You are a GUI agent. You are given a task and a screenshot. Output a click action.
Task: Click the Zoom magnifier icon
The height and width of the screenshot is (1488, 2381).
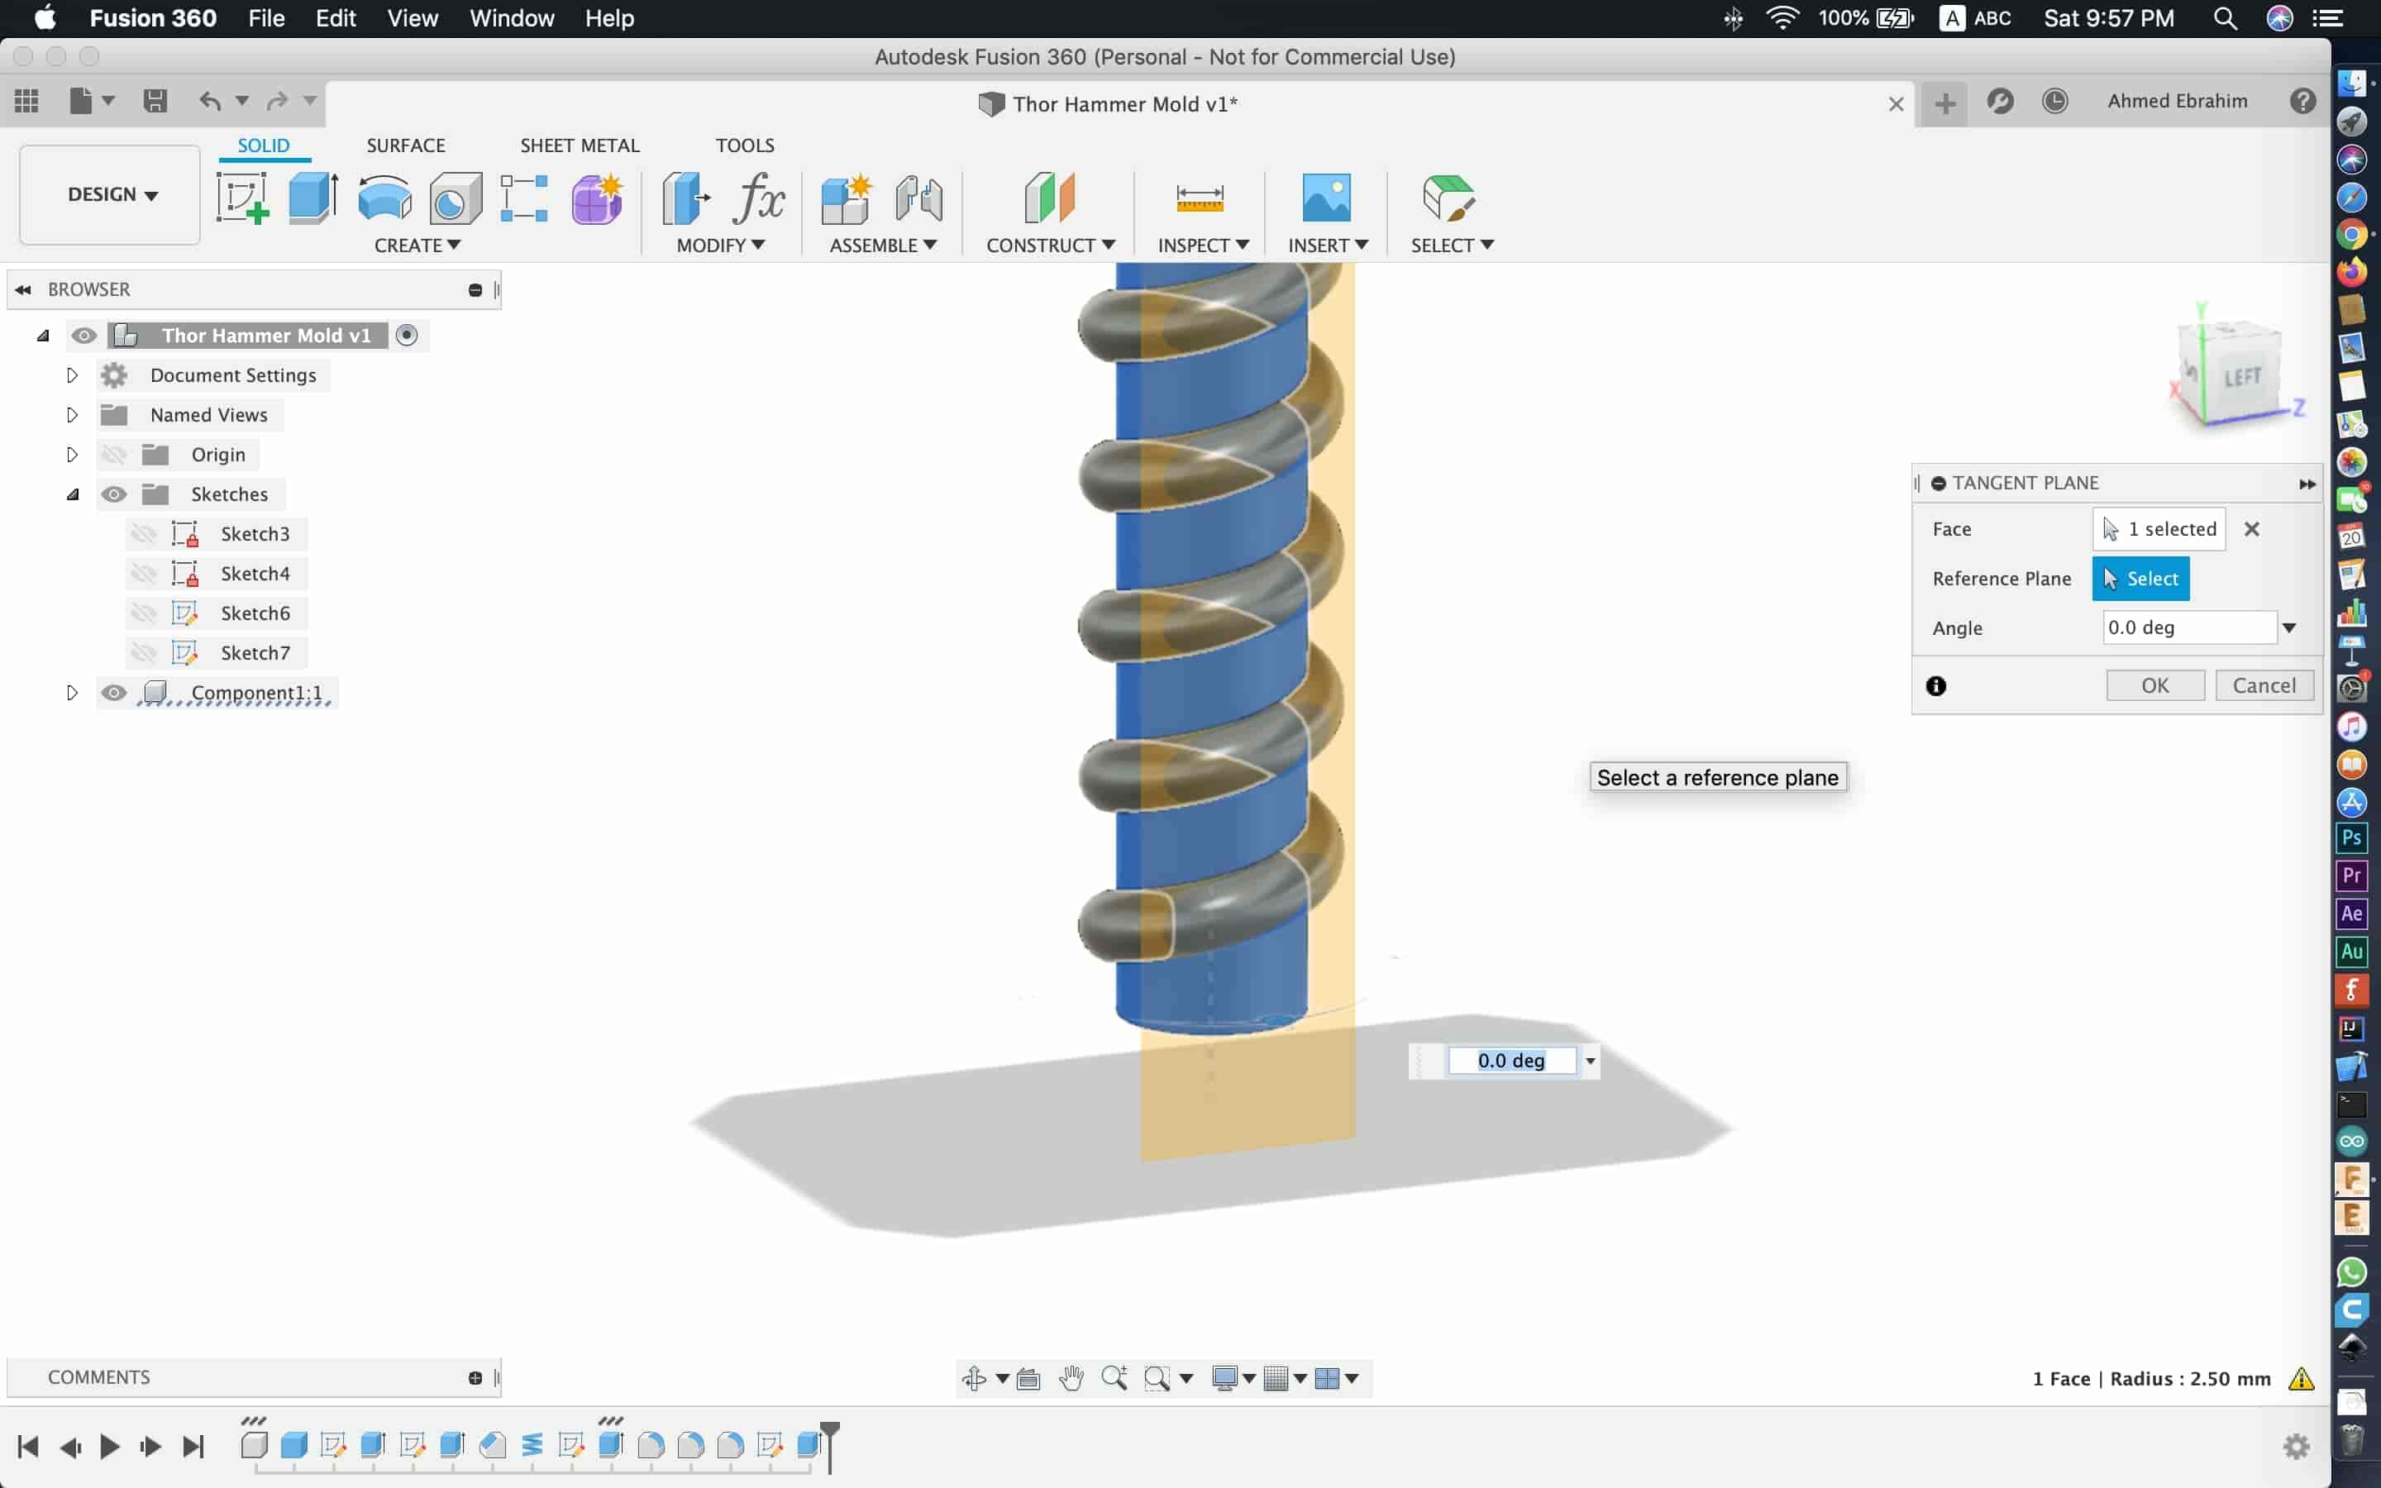pyautogui.click(x=1114, y=1378)
